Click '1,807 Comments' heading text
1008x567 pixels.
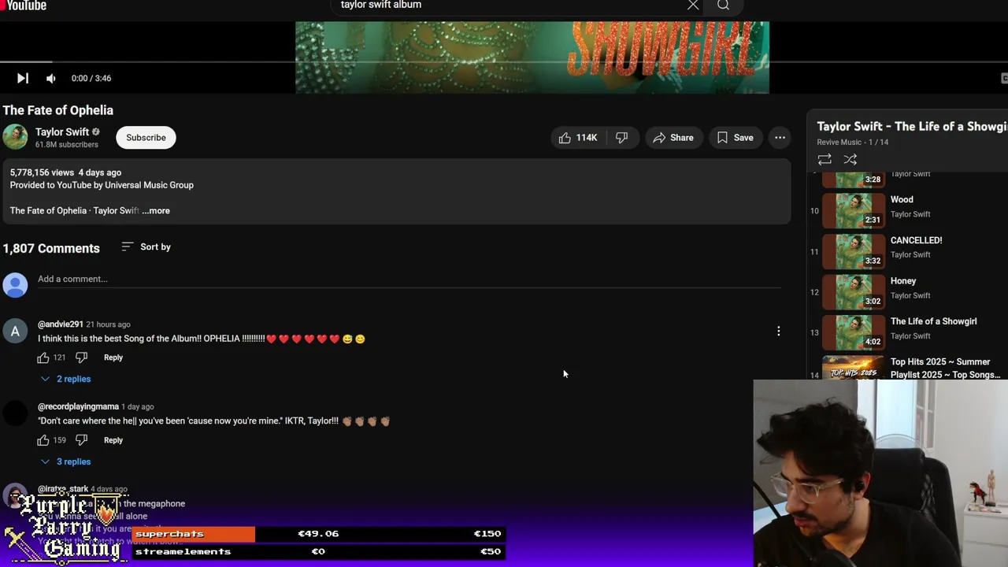51,248
